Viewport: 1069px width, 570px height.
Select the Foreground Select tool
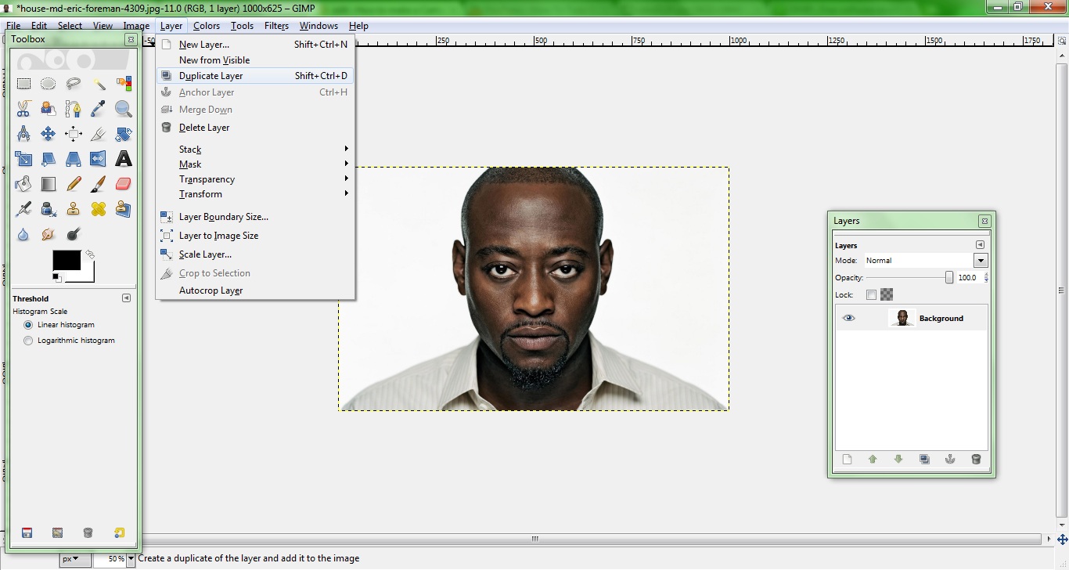tap(49, 109)
